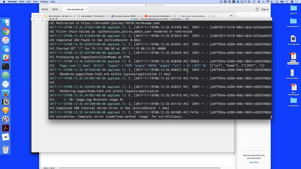Open the Shell menu in menu bar

coord(22,2)
